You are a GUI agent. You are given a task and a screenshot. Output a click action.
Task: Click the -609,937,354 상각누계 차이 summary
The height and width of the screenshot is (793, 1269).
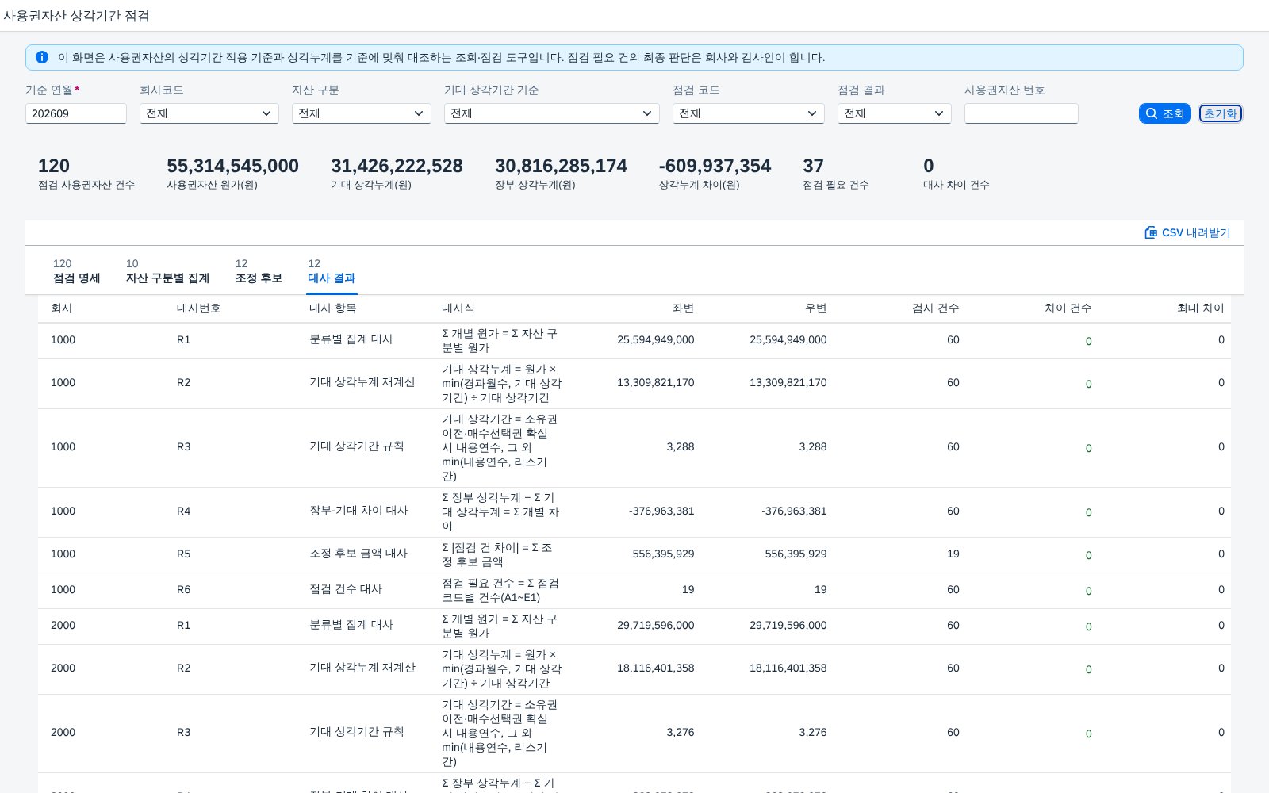[x=715, y=174]
